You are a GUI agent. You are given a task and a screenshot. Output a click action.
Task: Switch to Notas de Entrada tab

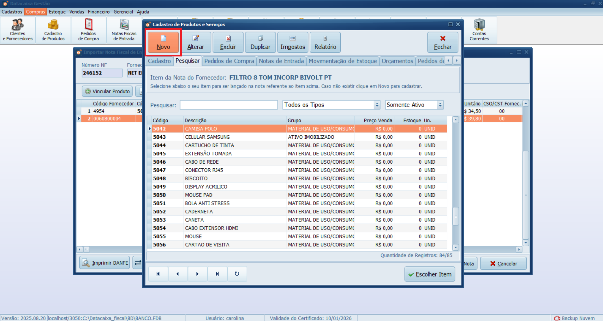click(281, 61)
